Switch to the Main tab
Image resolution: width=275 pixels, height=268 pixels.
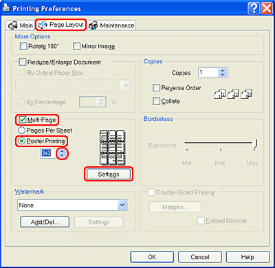coord(21,25)
